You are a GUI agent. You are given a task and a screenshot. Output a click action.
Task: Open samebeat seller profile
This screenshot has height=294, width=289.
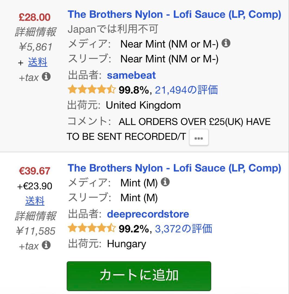[131, 75]
